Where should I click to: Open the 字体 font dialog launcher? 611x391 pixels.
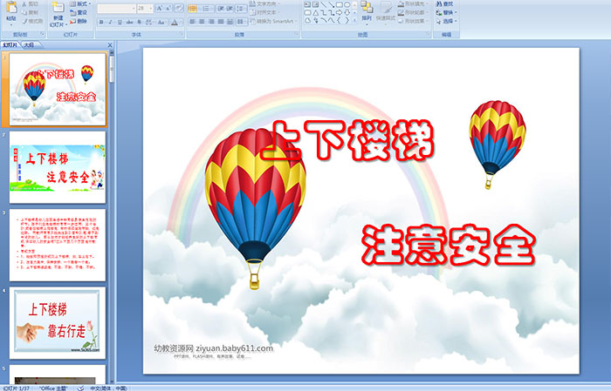182,34
